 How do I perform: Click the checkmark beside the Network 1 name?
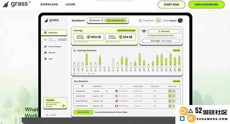[107, 91]
